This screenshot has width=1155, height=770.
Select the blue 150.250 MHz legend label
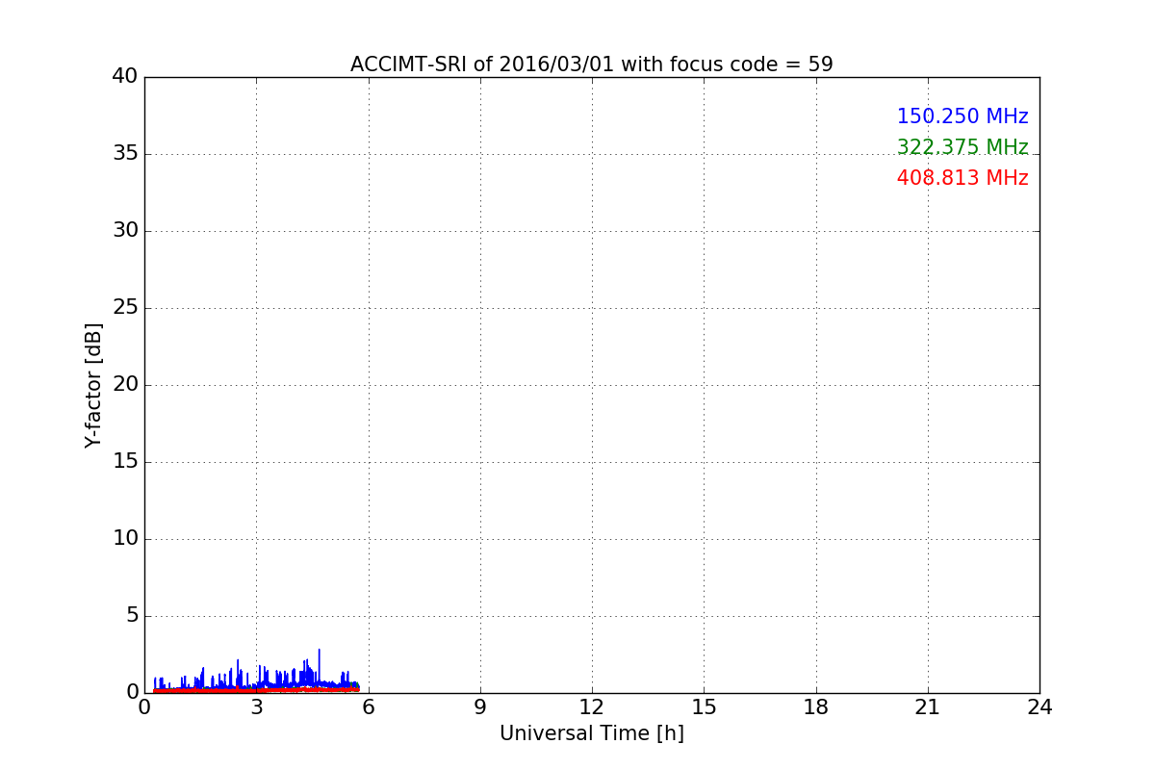pos(962,116)
